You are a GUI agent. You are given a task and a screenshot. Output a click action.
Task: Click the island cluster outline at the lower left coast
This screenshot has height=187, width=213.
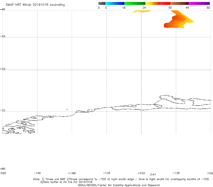click(19, 127)
